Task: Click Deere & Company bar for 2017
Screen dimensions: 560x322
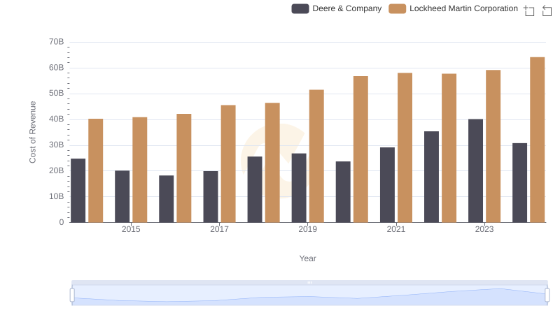Action: (211, 196)
